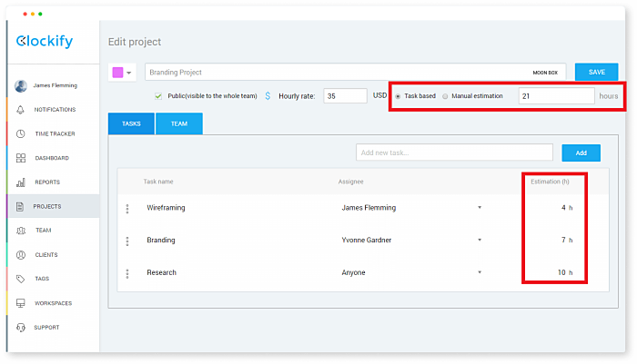
Task: Open Workspaces menu item label
Action: [53, 303]
